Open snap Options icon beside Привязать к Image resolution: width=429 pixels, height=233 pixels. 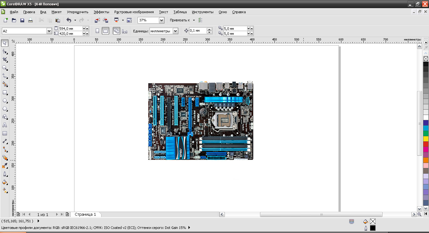point(200,20)
